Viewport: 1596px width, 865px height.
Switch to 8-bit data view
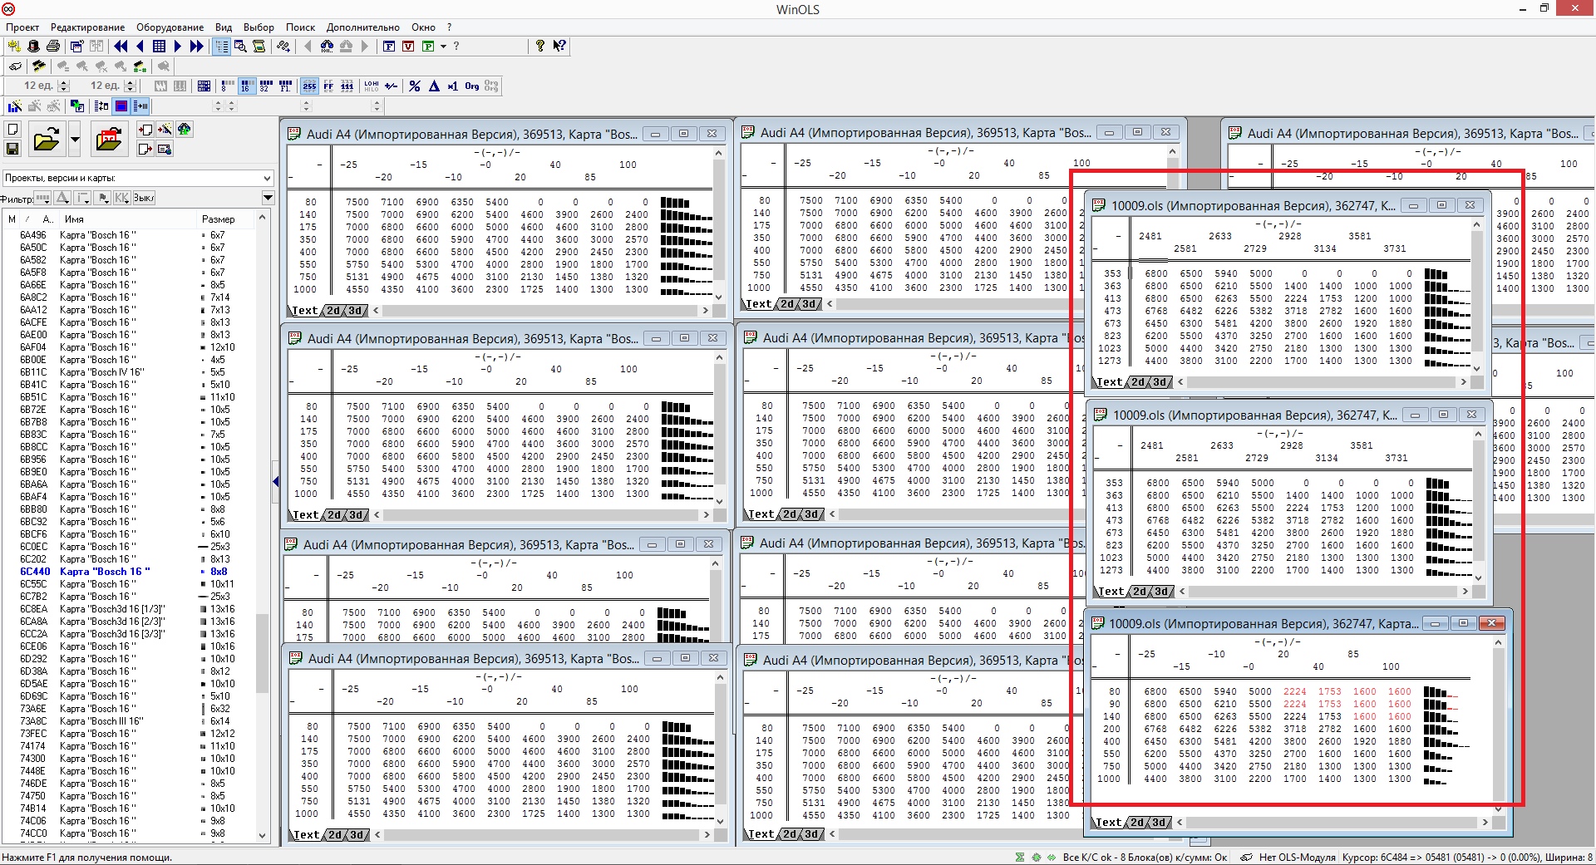[228, 86]
